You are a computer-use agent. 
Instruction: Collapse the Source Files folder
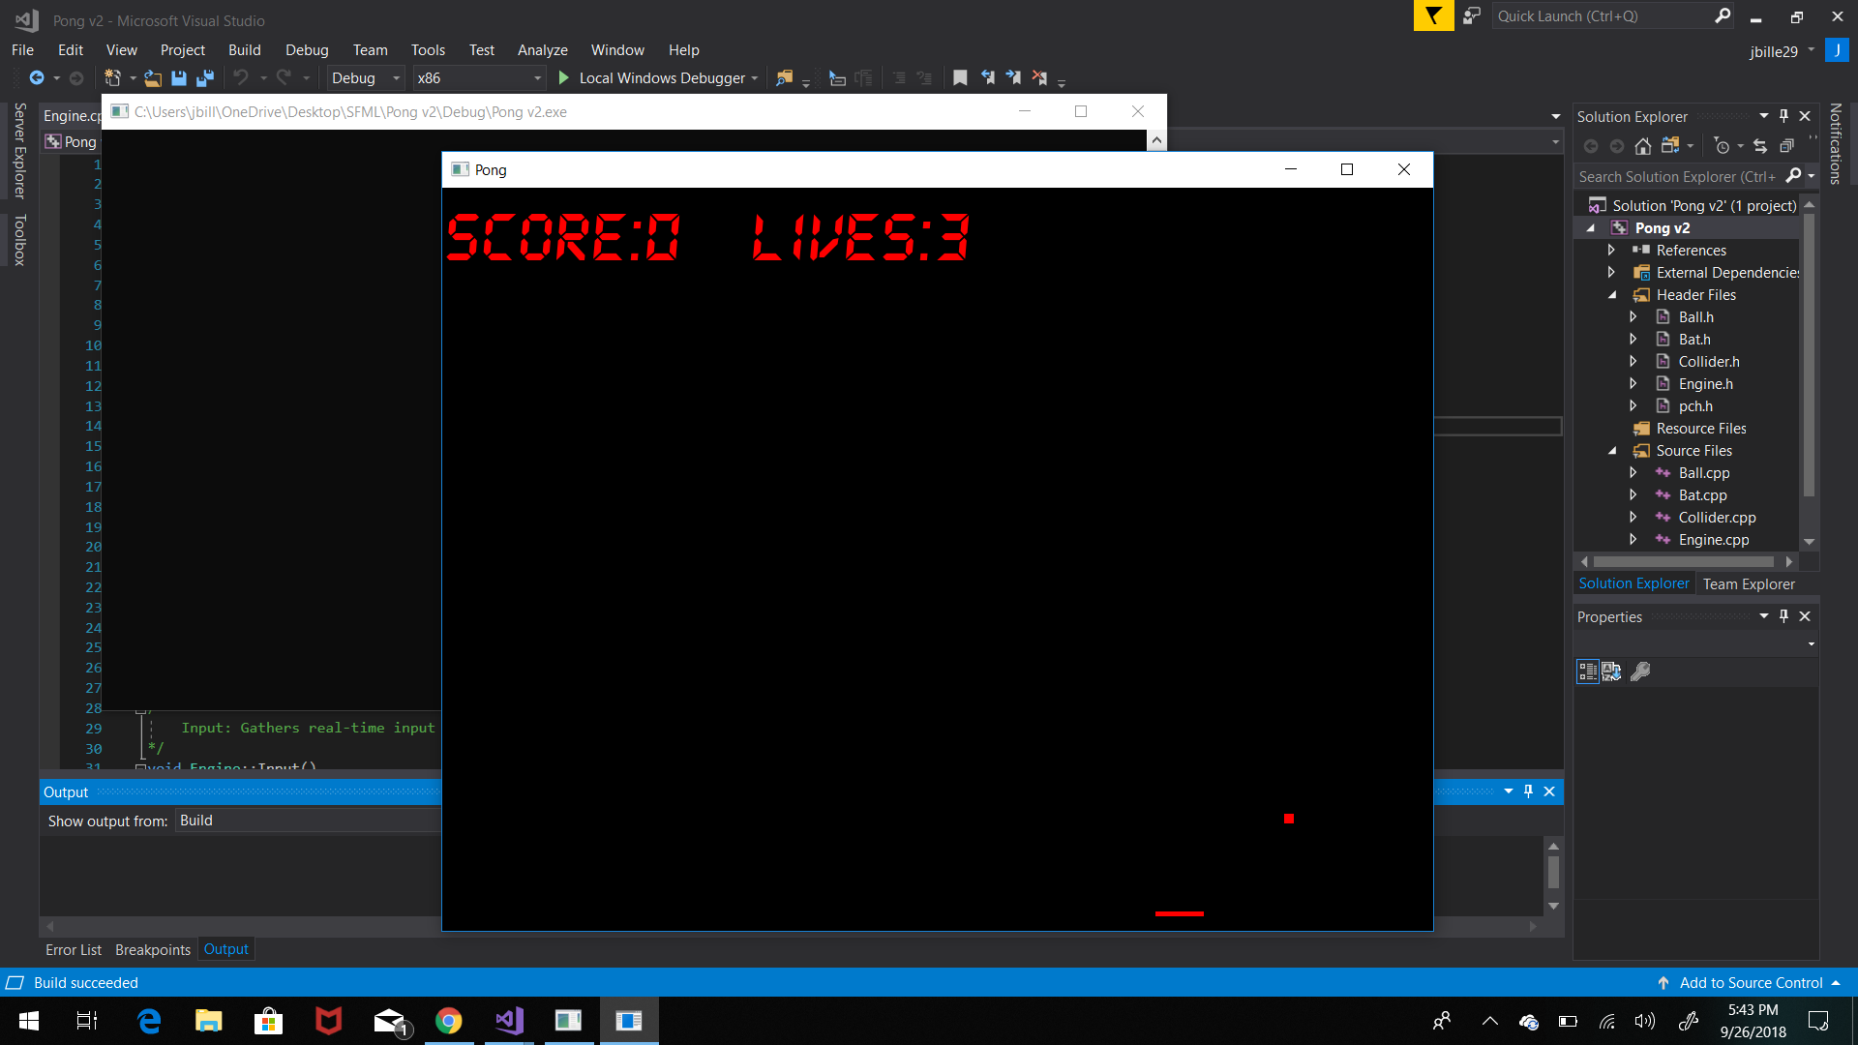click(1612, 451)
